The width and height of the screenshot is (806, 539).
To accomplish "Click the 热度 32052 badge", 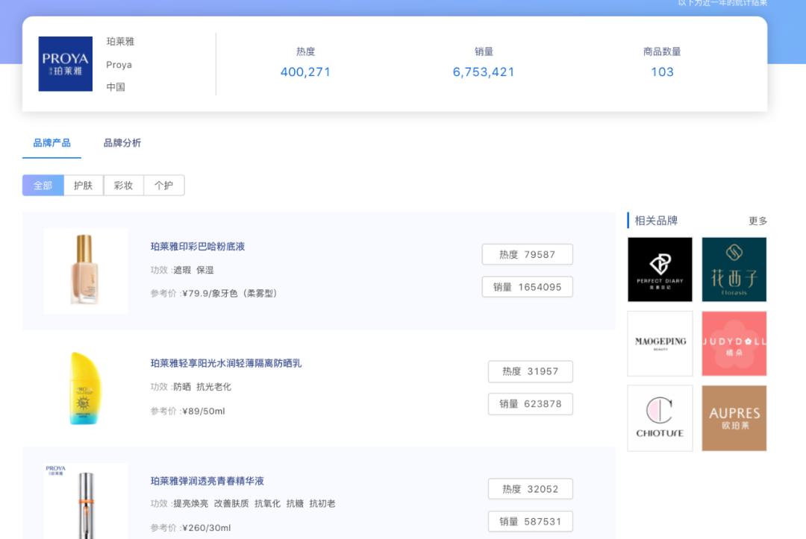I will 531,489.
